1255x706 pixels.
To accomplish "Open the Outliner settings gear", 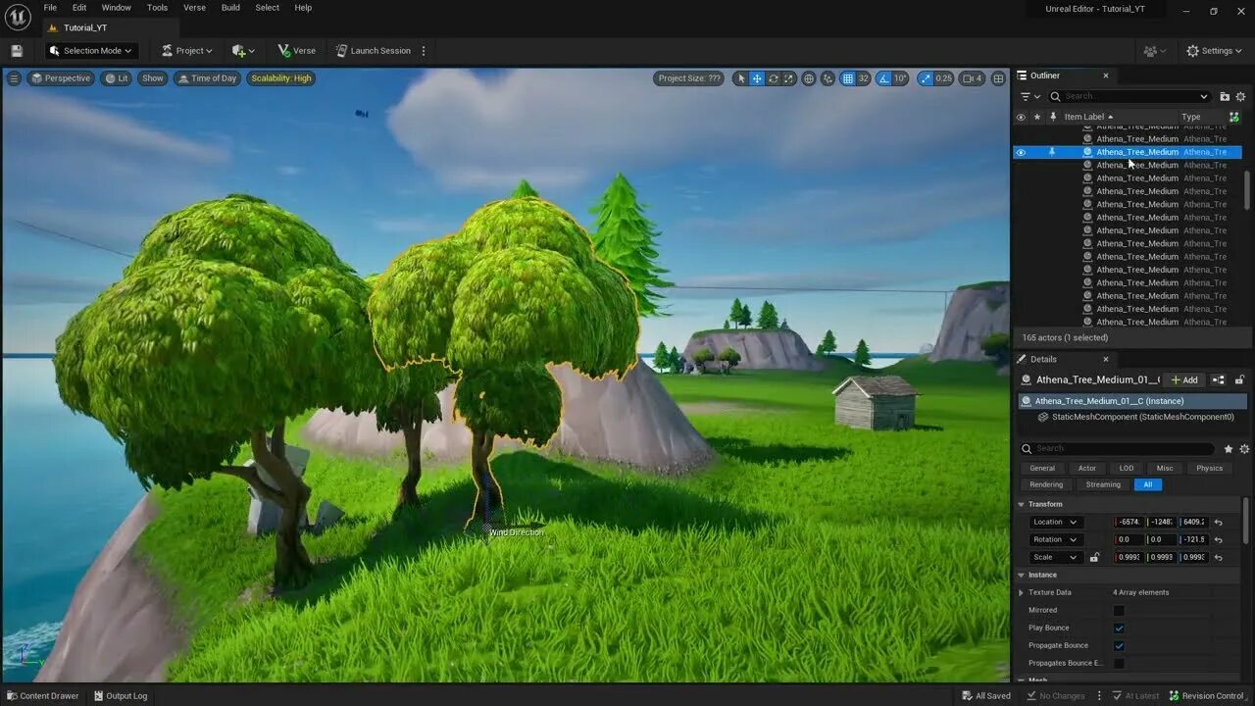I will tap(1240, 96).
